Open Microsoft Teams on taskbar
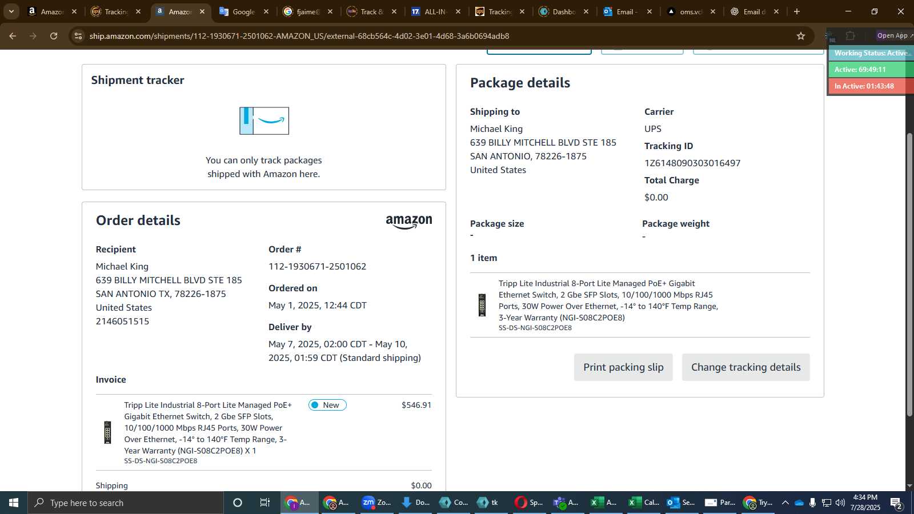 (x=567, y=503)
